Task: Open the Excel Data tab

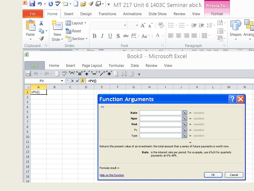Action: click(135, 66)
